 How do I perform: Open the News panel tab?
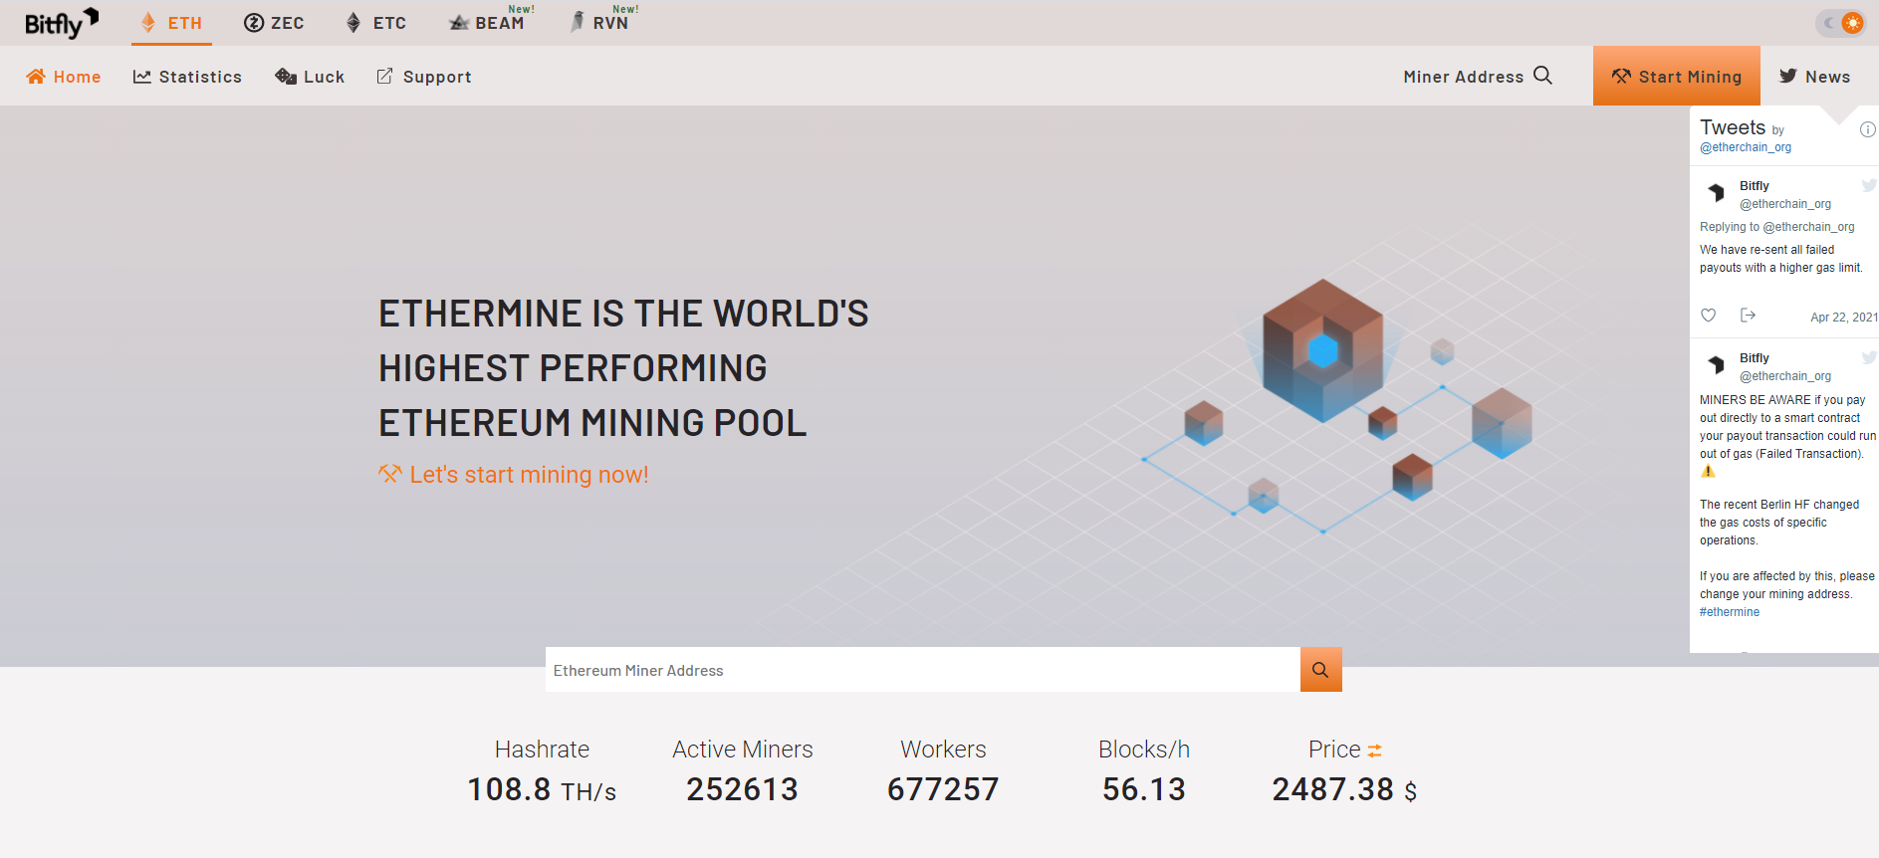click(1814, 77)
